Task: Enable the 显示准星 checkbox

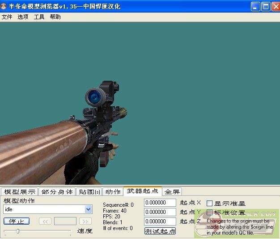Action: coord(209,203)
